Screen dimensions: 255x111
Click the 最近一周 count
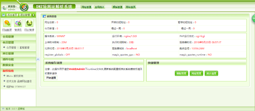[124, 28]
